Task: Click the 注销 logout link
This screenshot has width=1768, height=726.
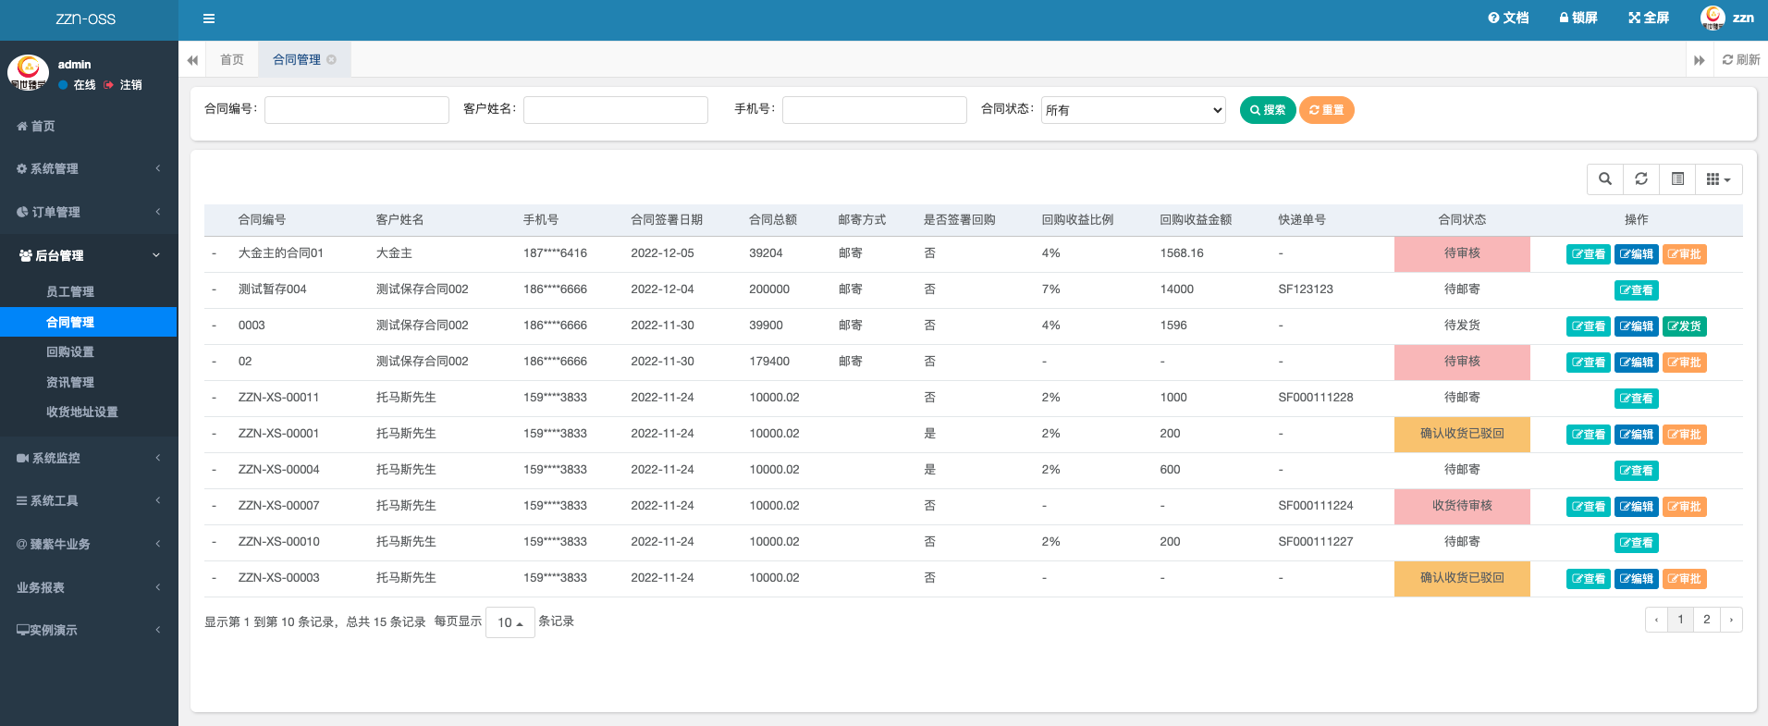Action: click(123, 84)
